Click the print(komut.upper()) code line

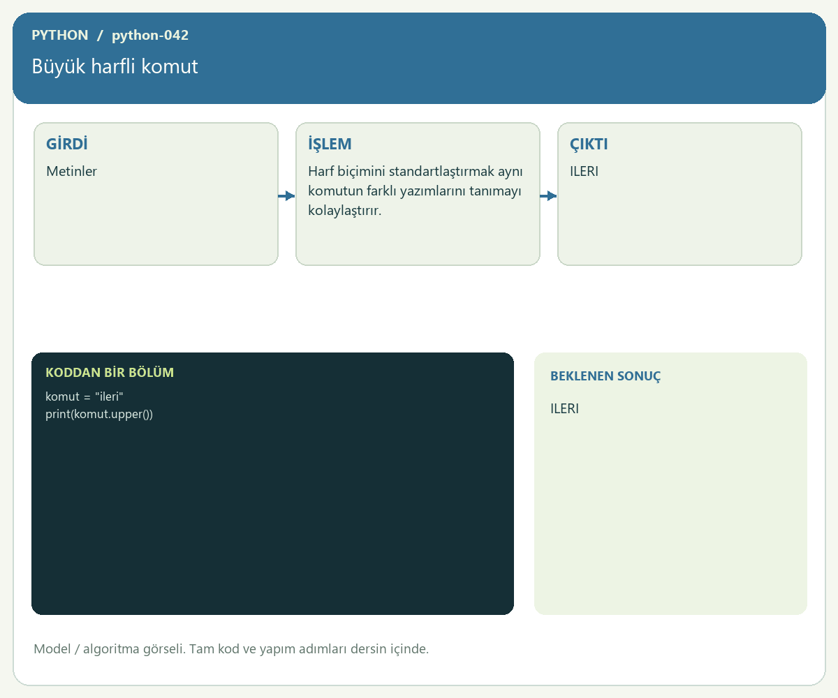click(99, 414)
